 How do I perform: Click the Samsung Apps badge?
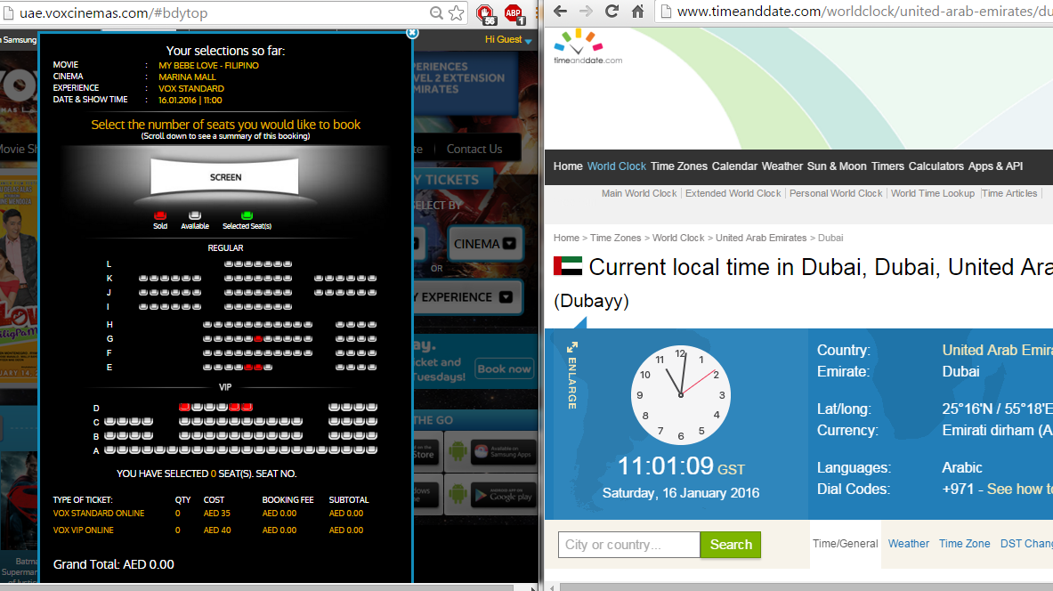point(503,453)
